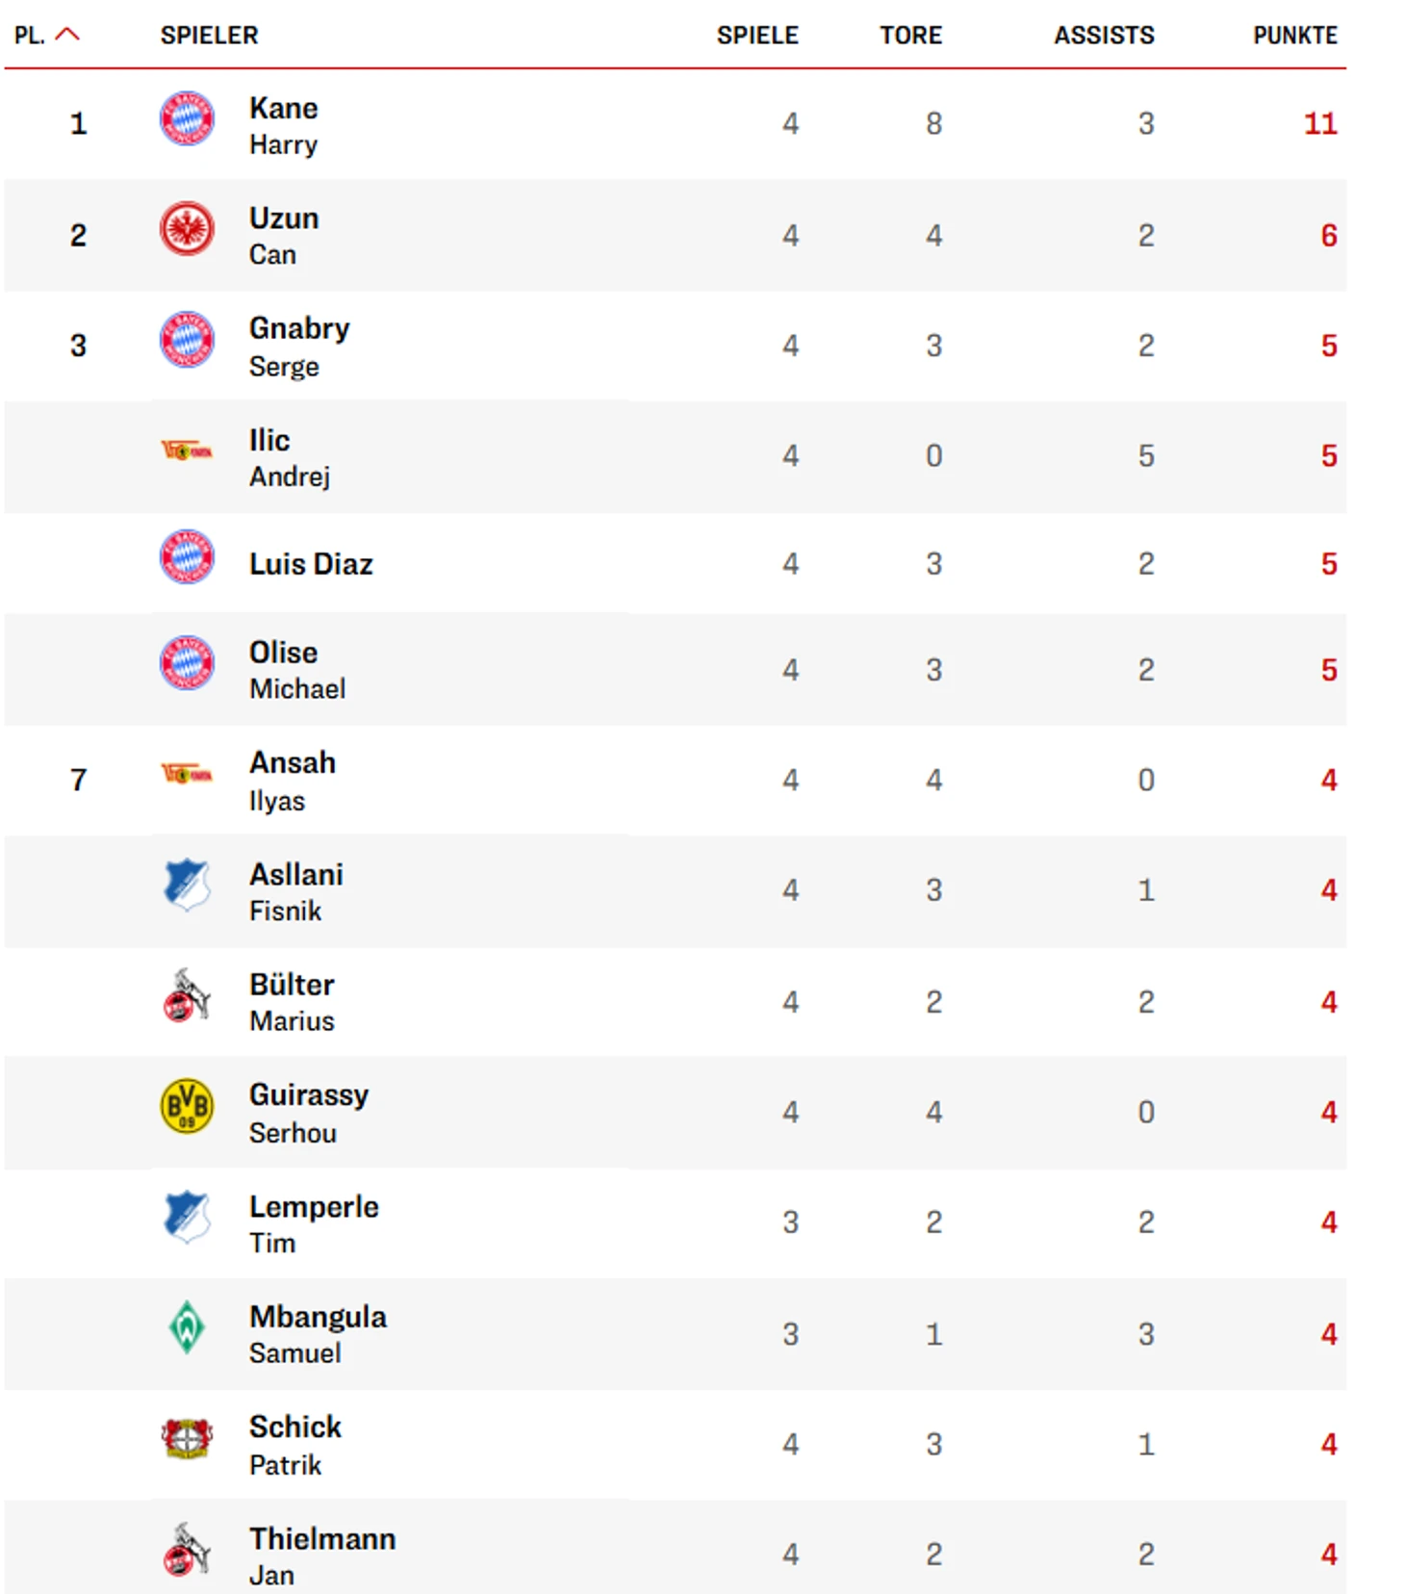Sort table by TORE column

coord(910,36)
